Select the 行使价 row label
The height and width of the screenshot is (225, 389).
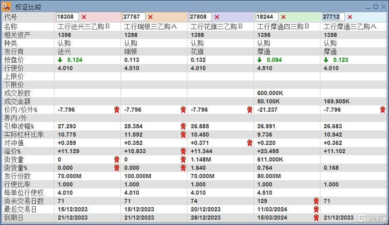pos(14,68)
